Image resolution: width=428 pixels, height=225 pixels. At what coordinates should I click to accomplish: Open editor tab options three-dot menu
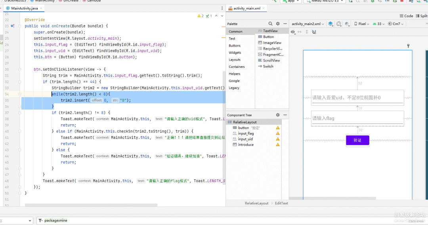[x=222, y=8]
